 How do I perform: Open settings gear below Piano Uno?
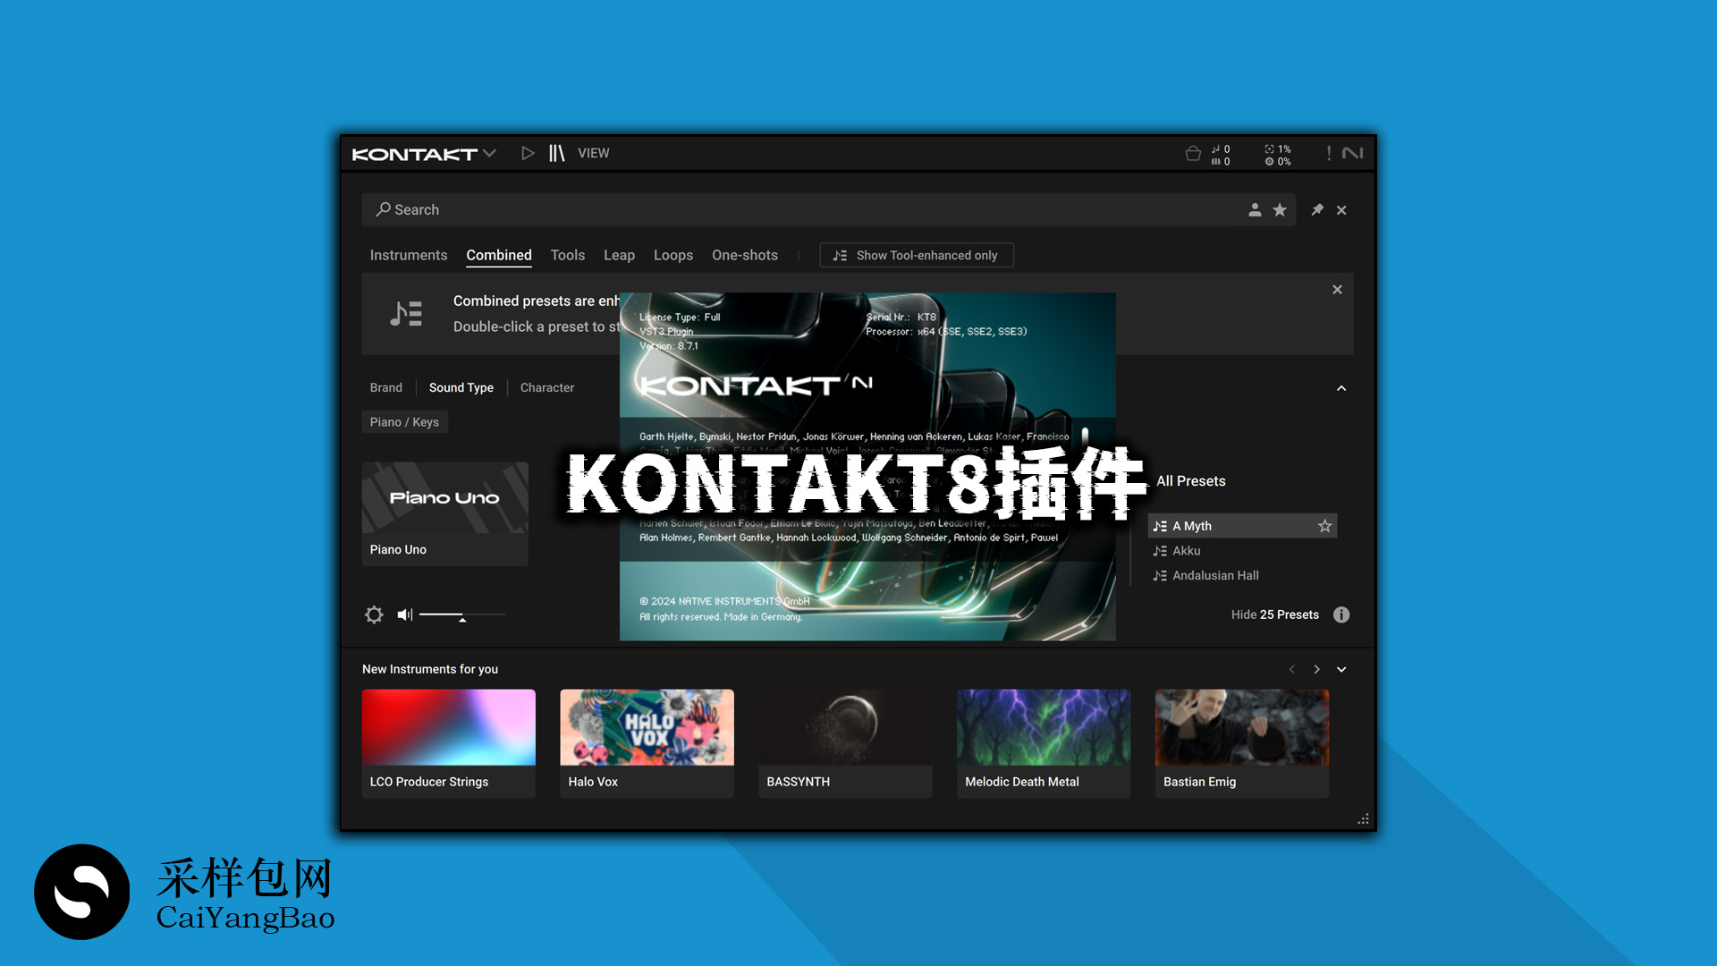(375, 614)
